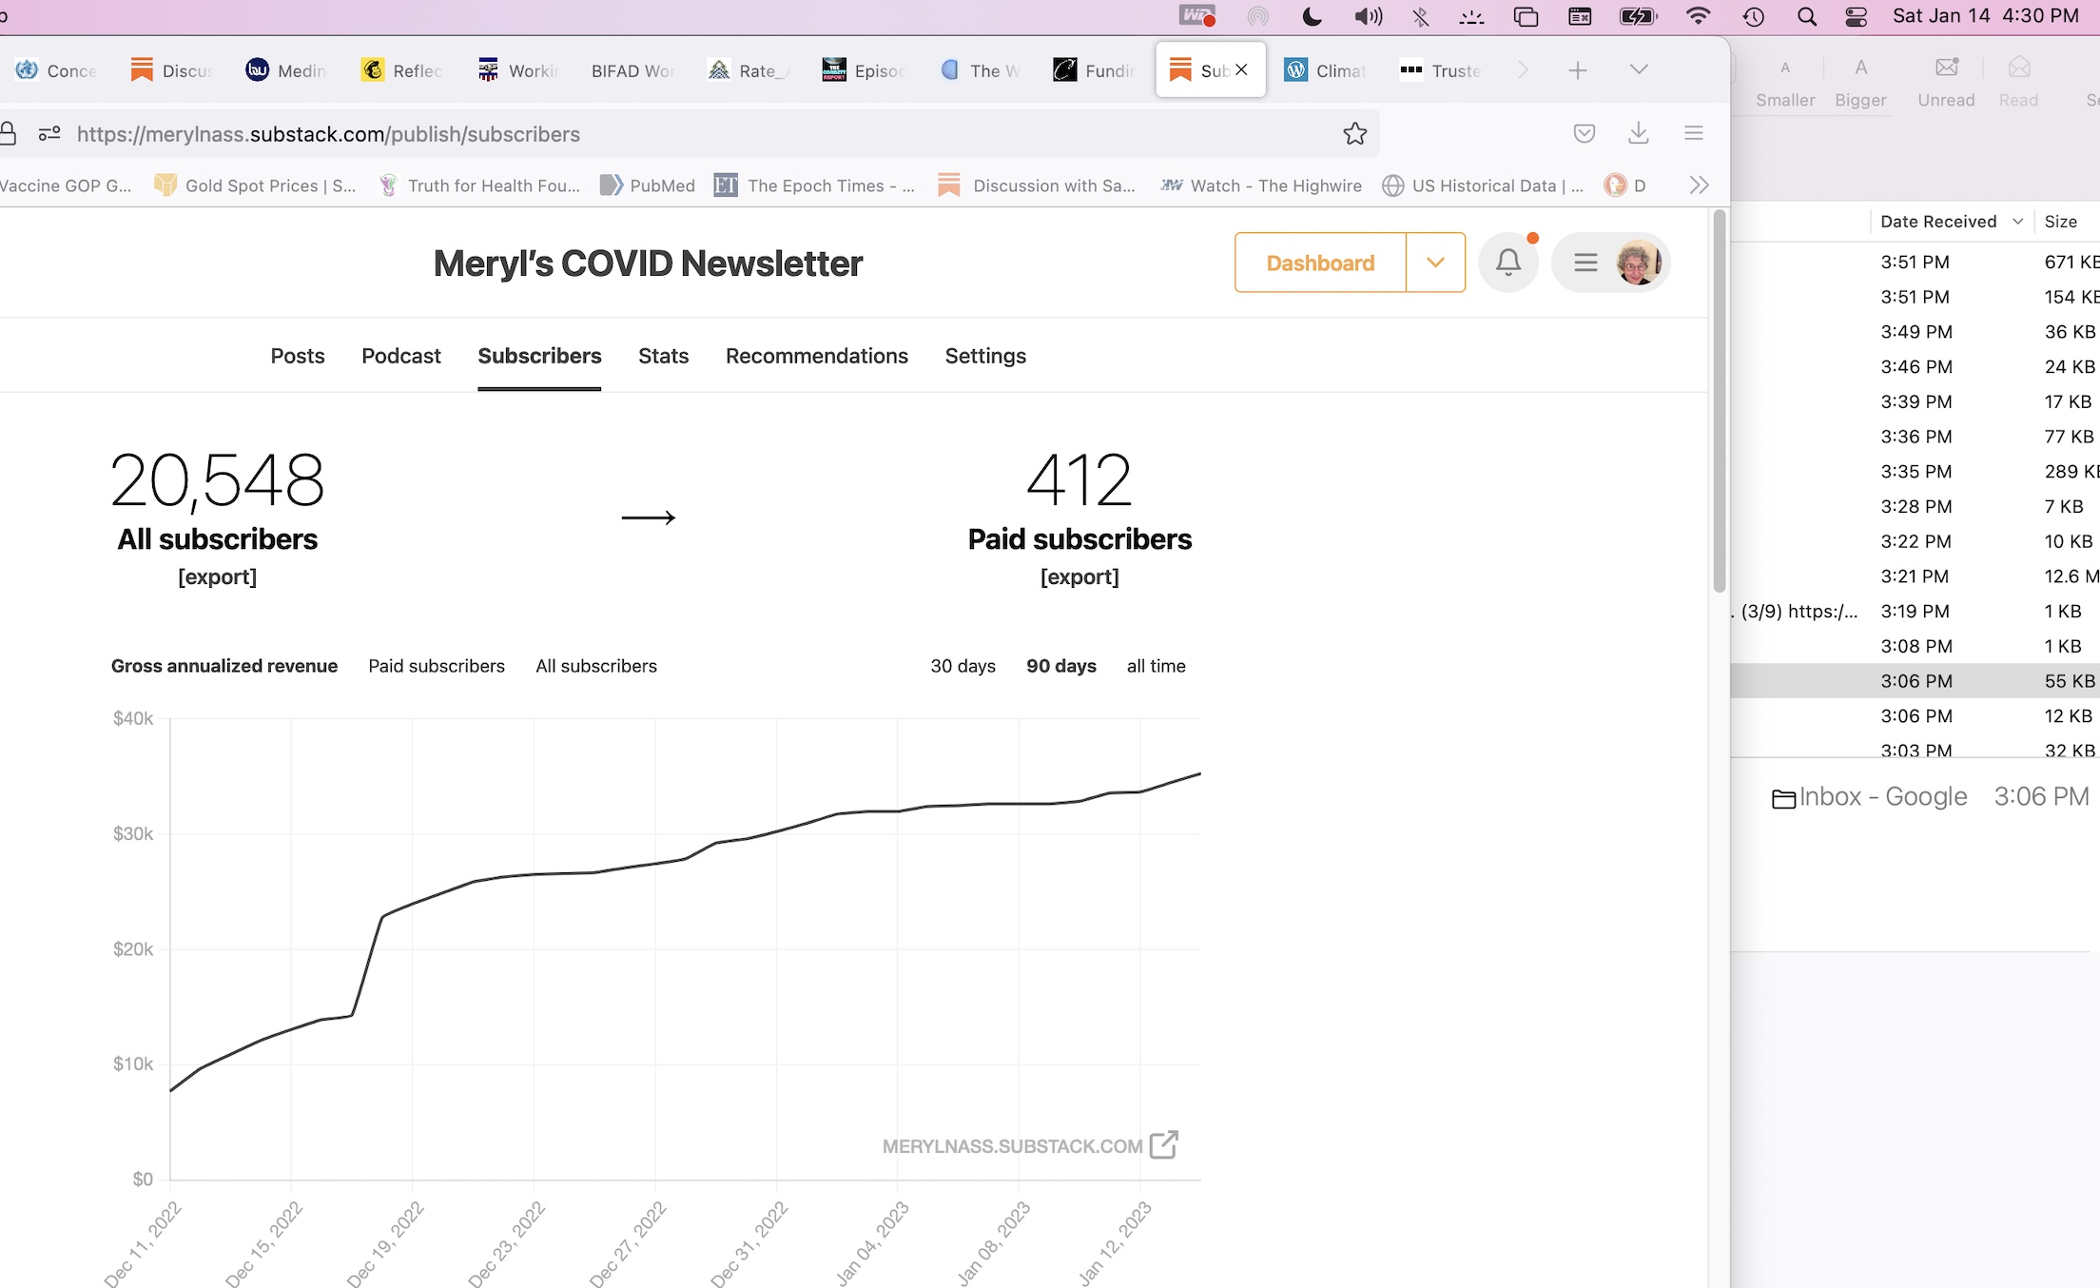Open the Firefox downloads arrow icon
The width and height of the screenshot is (2100, 1288).
(x=1638, y=134)
